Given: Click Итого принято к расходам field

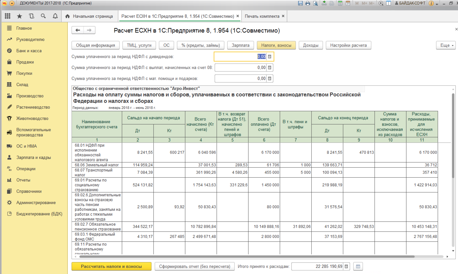Looking at the screenshot, I should pyautogui.click(x=317, y=267).
